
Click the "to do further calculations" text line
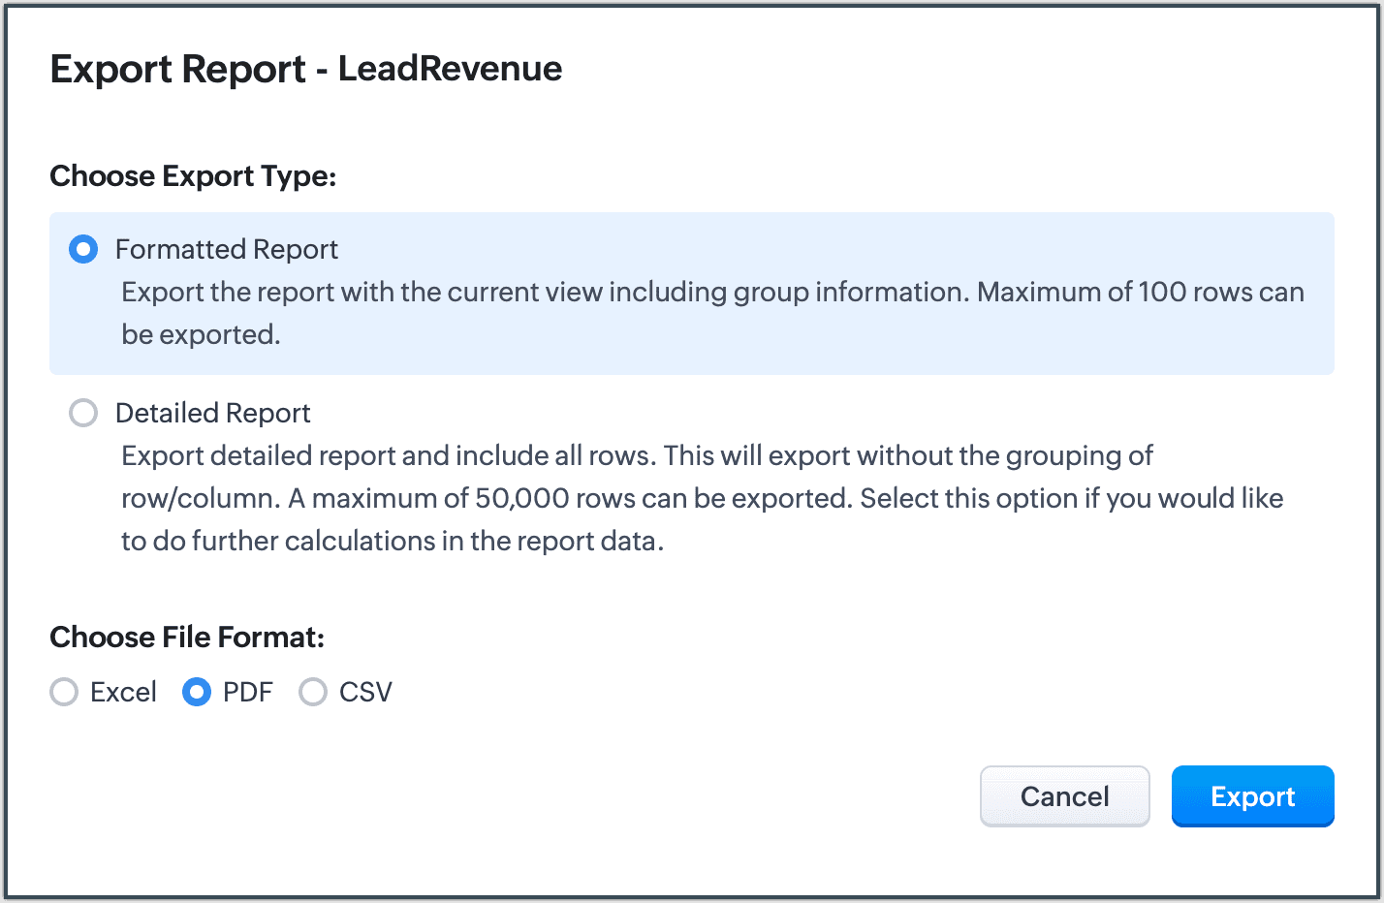point(393,541)
